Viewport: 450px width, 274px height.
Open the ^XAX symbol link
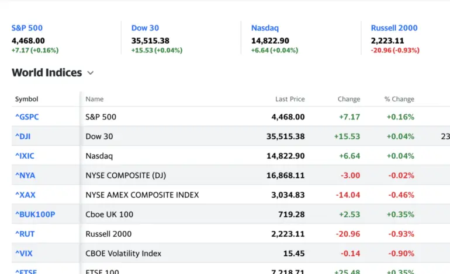pyautogui.click(x=25, y=195)
